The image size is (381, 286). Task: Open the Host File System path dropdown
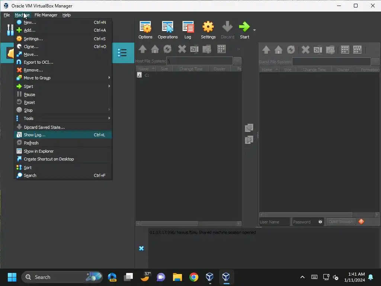tap(237, 61)
